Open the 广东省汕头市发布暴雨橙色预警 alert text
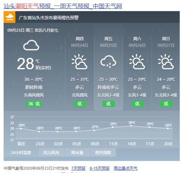 click(49, 18)
